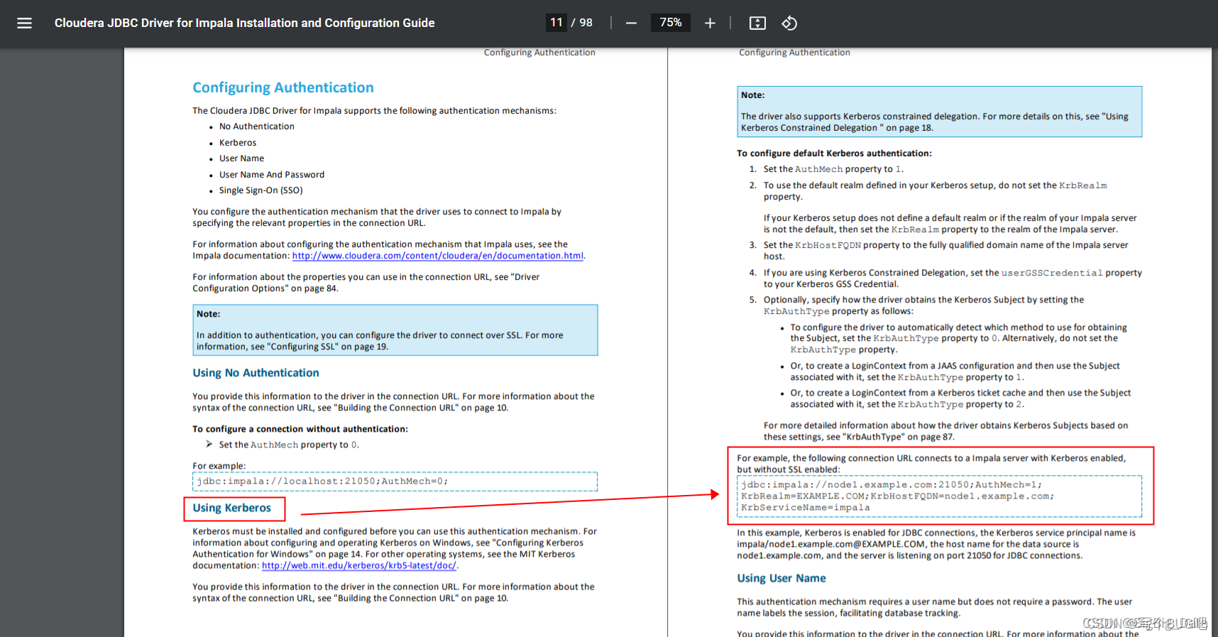The height and width of the screenshot is (637, 1218).
Task: Click the 'User Name And Password' bullet item
Action: tap(272, 175)
